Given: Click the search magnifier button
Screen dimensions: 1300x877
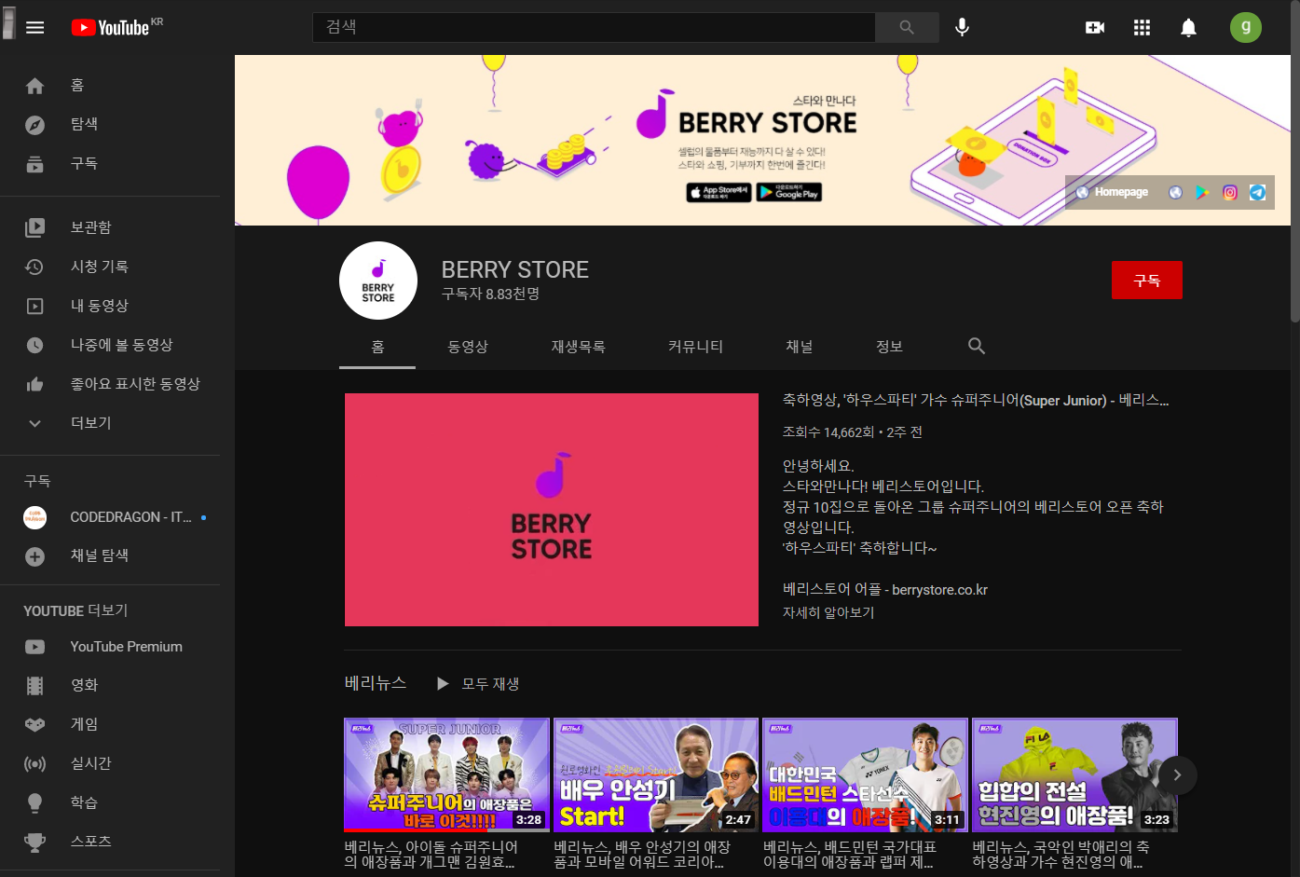Looking at the screenshot, I should pos(907,27).
